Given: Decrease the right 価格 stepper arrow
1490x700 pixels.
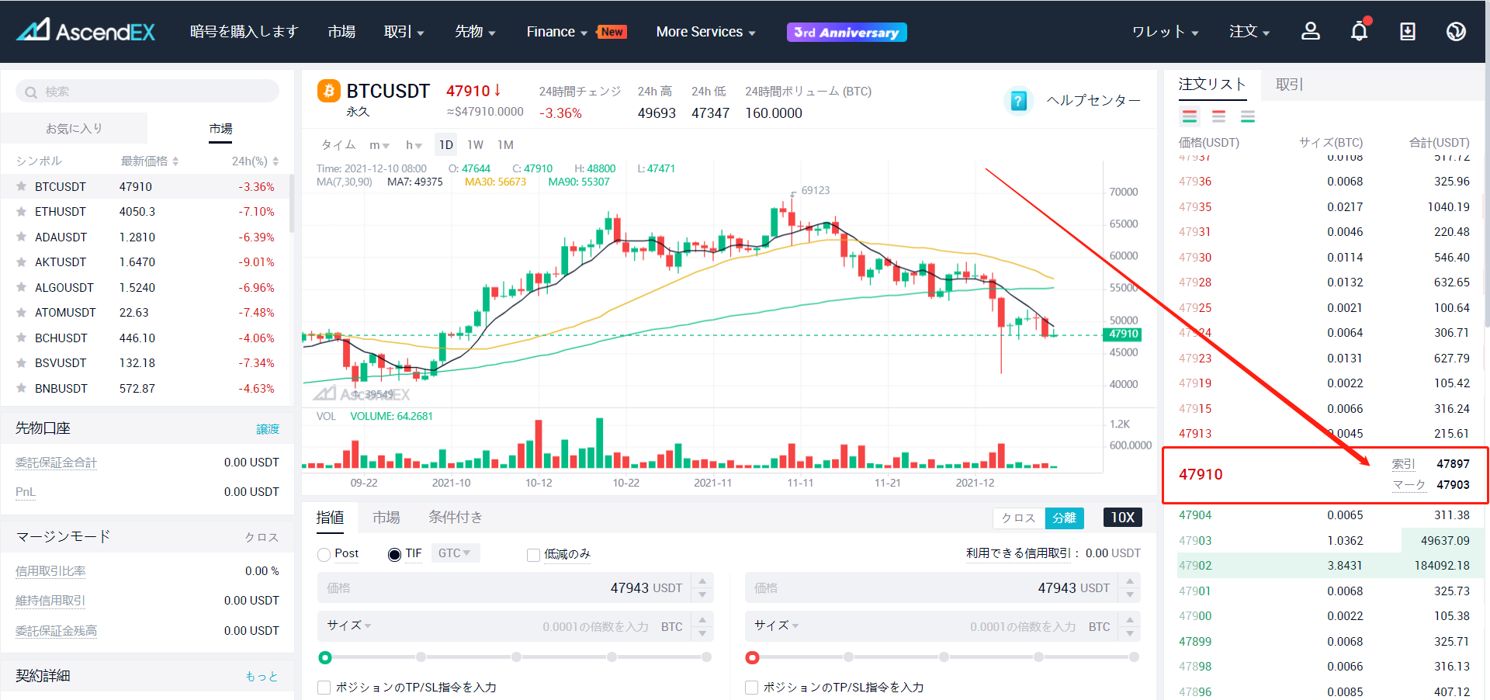Looking at the screenshot, I should click(1130, 595).
